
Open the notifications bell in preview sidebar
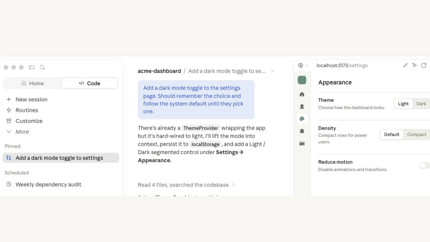pyautogui.click(x=302, y=131)
